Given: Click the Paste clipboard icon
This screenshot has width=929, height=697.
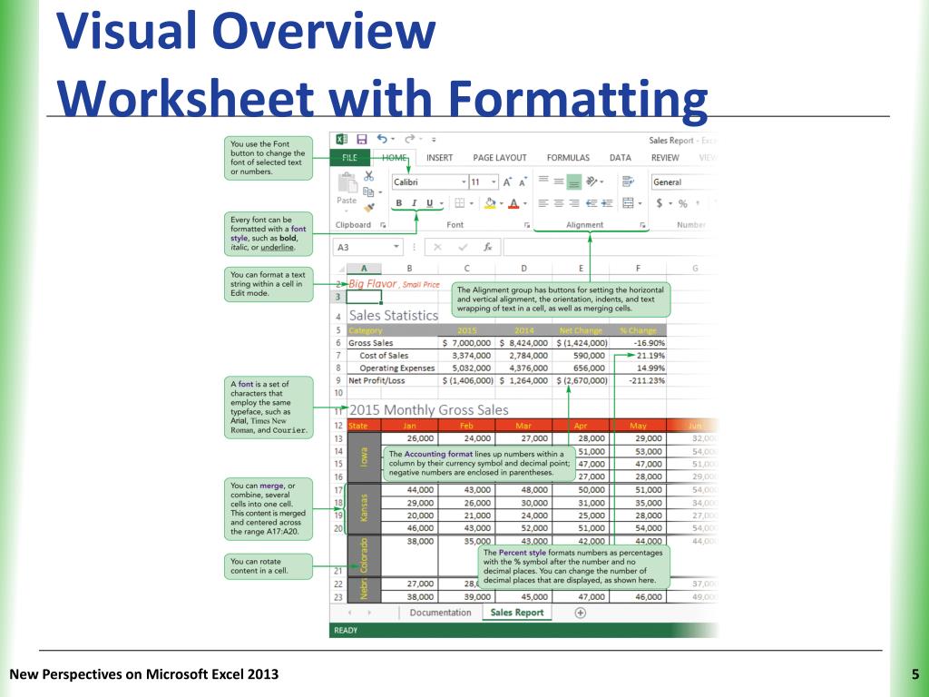Looking at the screenshot, I should (347, 183).
